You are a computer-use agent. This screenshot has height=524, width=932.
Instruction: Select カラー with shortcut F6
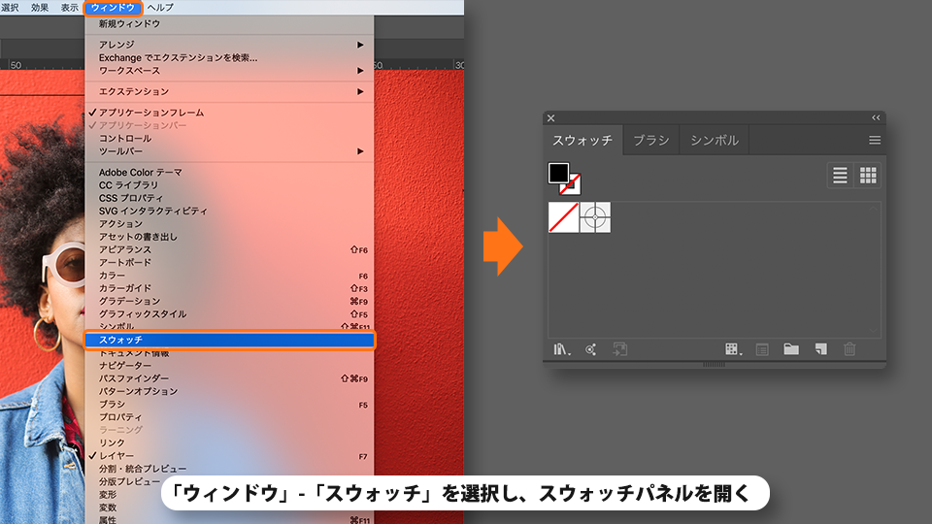(x=229, y=276)
